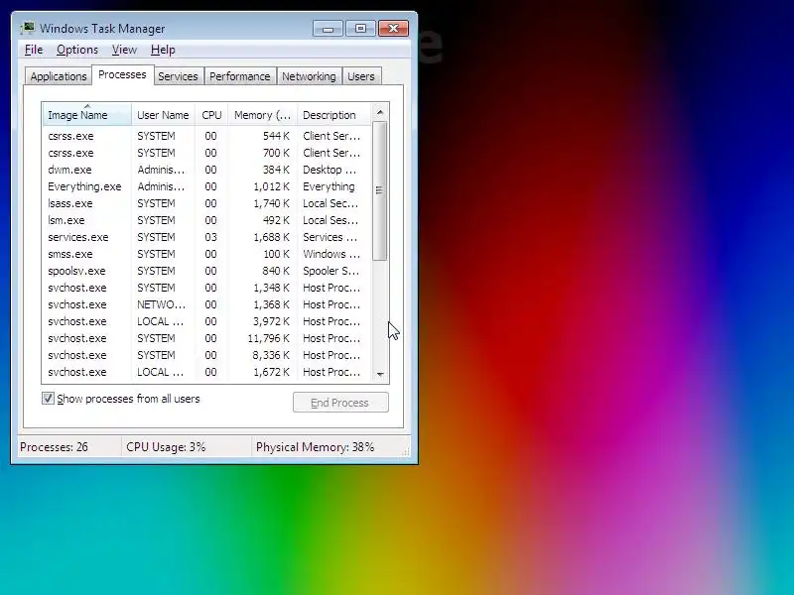This screenshot has height=595, width=794.
Task: Select svchost.exe row run by NETWO...
Action: [x=206, y=304]
